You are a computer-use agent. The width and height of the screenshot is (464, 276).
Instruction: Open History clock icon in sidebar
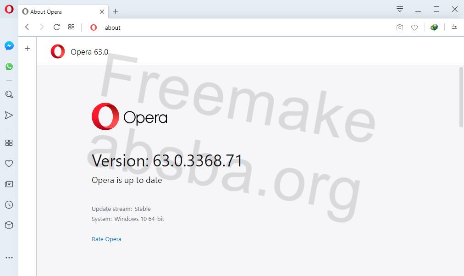coord(9,204)
